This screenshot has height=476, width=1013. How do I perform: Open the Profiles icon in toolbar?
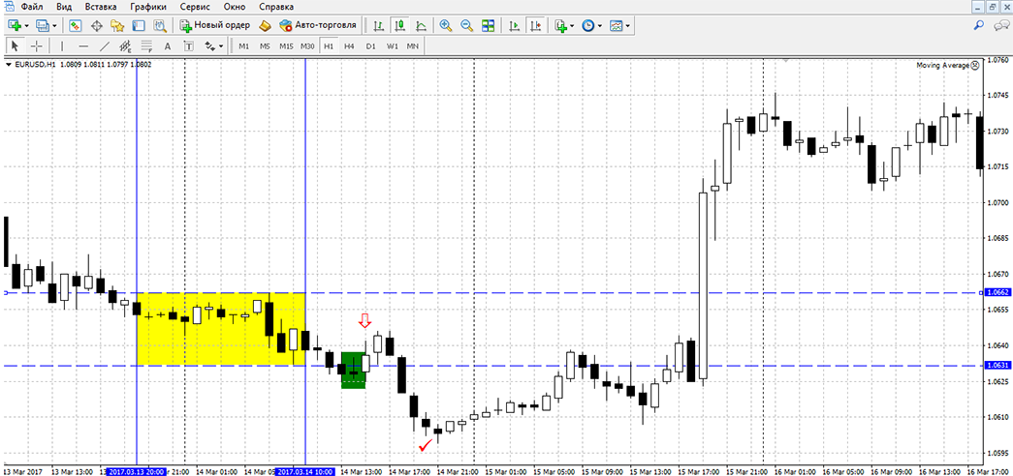(x=43, y=26)
